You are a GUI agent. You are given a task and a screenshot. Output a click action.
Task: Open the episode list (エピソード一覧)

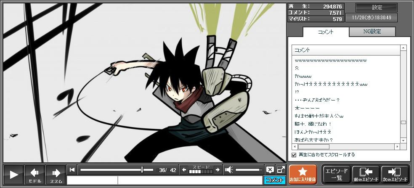(336, 175)
